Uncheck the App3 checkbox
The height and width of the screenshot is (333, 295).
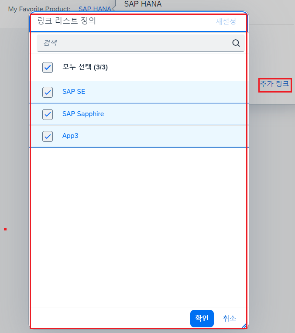tap(48, 136)
